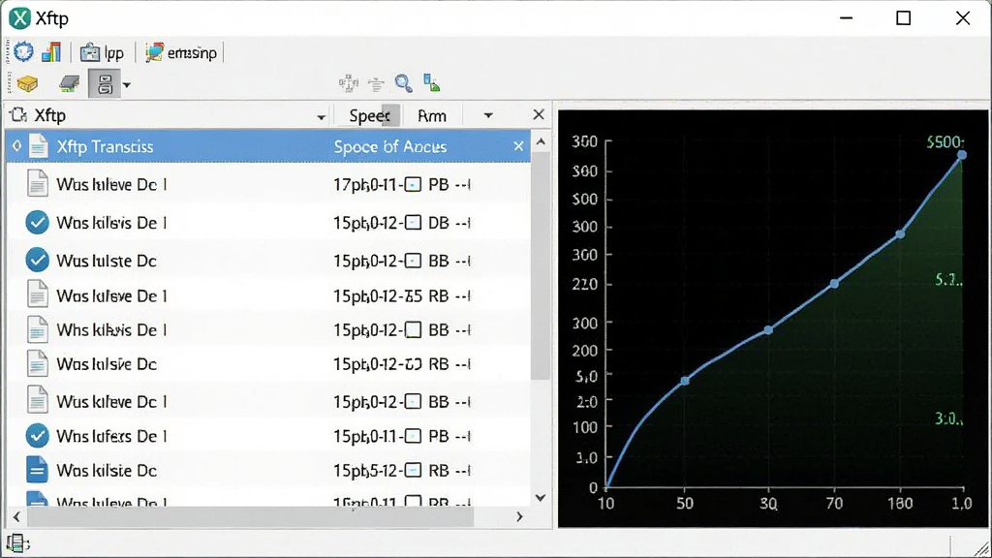Image resolution: width=992 pixels, height=558 pixels.
Task: Select the top 'Wus lulleve Dc I' file row name
Action: (x=111, y=185)
